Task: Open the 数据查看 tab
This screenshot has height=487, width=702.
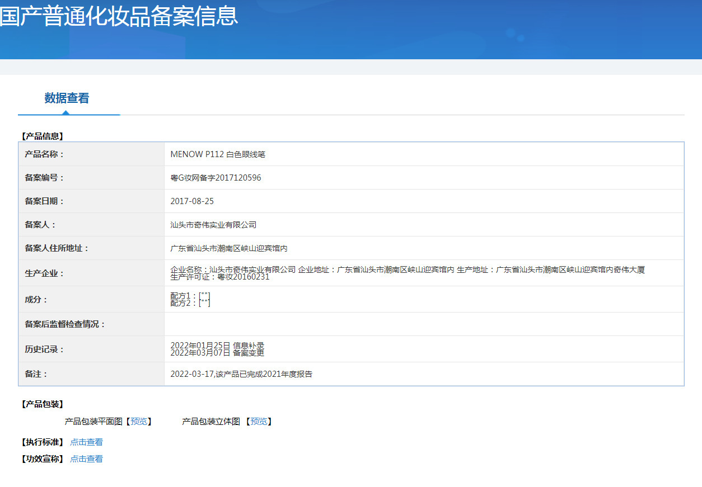Action: point(67,98)
